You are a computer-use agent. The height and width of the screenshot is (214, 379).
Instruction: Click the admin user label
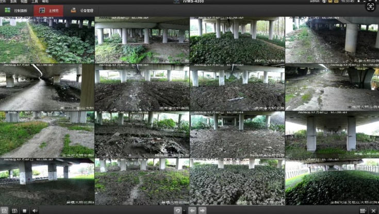314,2
